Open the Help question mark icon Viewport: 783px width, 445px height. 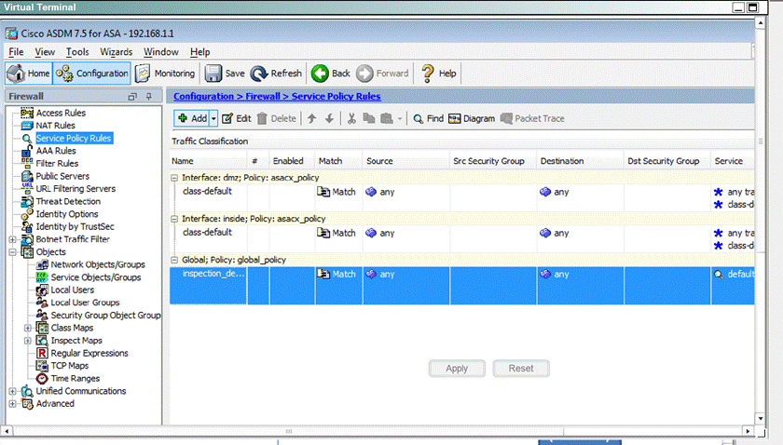(x=428, y=74)
